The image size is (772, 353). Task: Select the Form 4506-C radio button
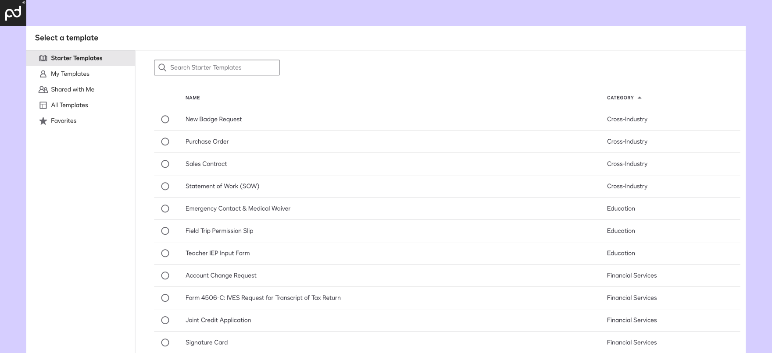tap(165, 298)
